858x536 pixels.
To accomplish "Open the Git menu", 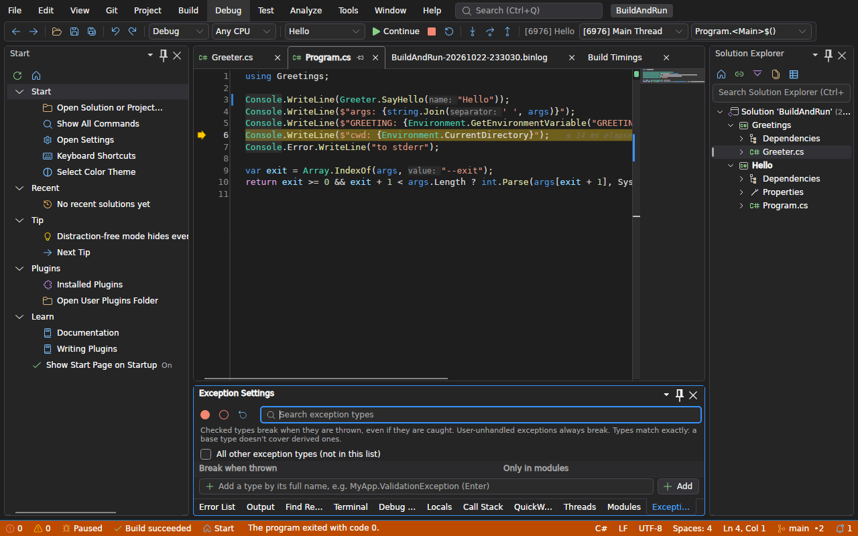I will pos(112,10).
